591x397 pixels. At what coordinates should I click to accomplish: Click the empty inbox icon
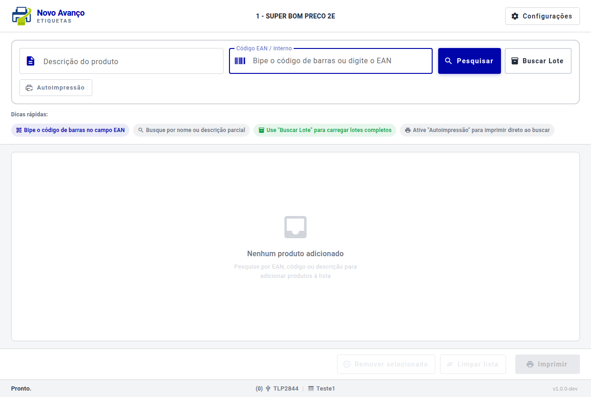(x=295, y=227)
